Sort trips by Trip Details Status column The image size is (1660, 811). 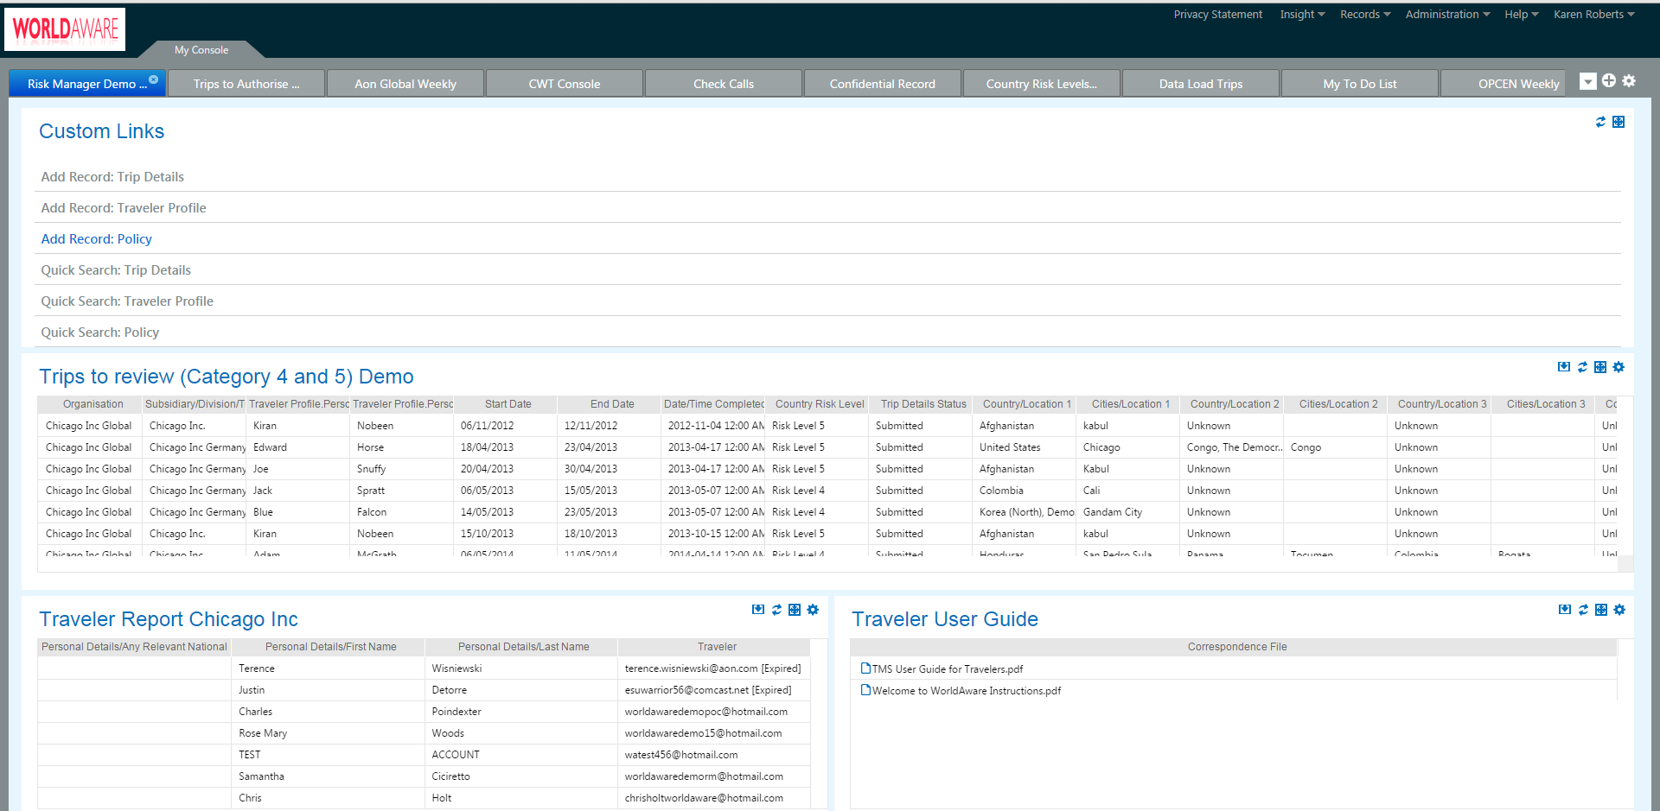(923, 404)
